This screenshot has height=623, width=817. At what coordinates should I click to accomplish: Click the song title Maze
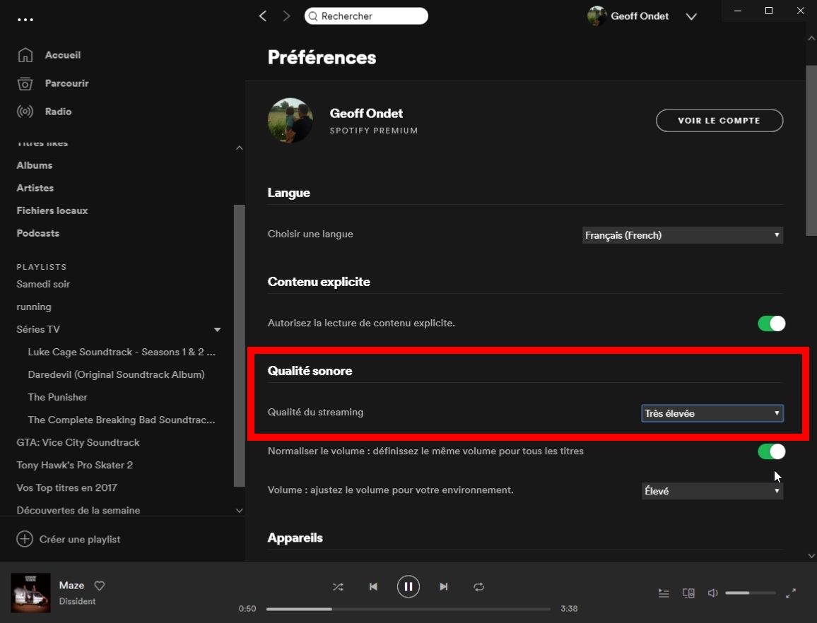(71, 586)
